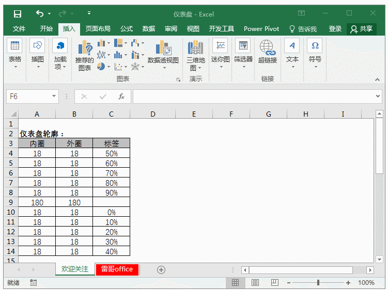Click the 推荐的图表 recommended charts icon
This screenshot has height=290, width=388.
pyautogui.click(x=85, y=48)
